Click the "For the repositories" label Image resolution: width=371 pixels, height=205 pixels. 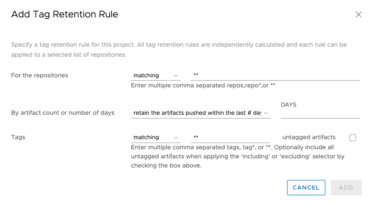tap(39, 75)
